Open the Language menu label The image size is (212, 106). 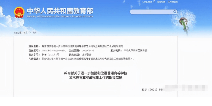click(x=147, y=2)
